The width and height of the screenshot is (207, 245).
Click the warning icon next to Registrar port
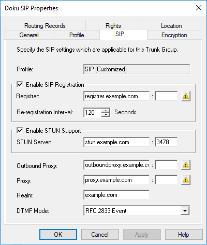[186, 96]
